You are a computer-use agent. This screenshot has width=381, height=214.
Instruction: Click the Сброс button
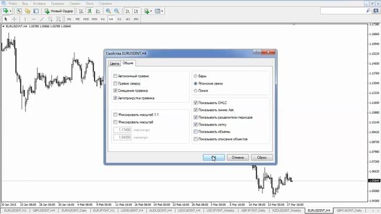tap(262, 158)
